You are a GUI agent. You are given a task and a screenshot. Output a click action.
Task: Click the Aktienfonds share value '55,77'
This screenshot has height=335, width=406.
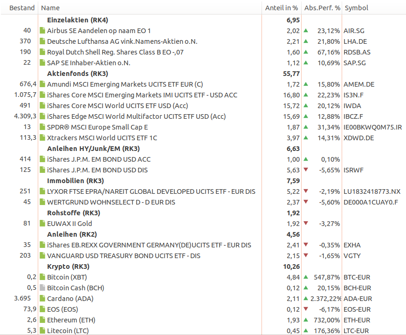coord(291,74)
